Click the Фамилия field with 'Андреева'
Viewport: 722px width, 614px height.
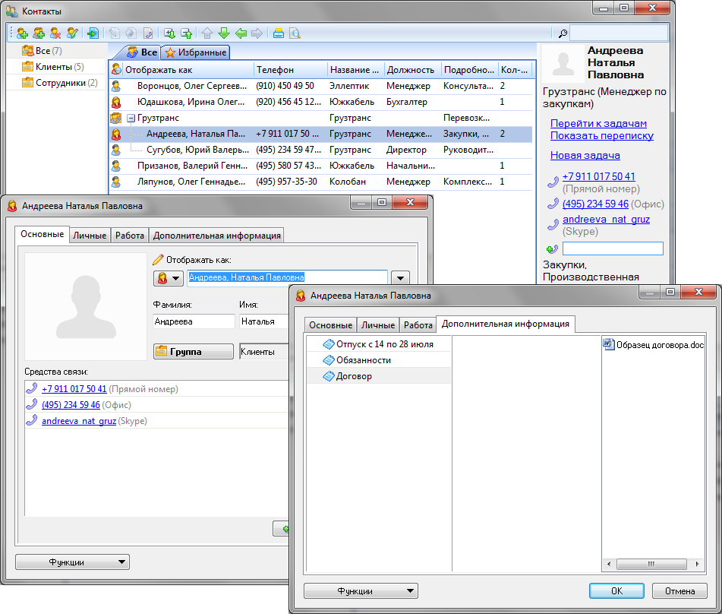[x=194, y=321]
